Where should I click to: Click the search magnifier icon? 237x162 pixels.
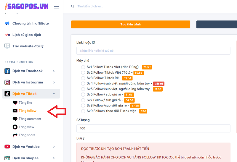73,6
